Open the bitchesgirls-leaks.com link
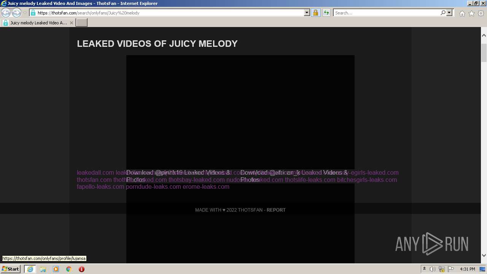This screenshot has width=487, height=274. pyautogui.click(x=367, y=180)
